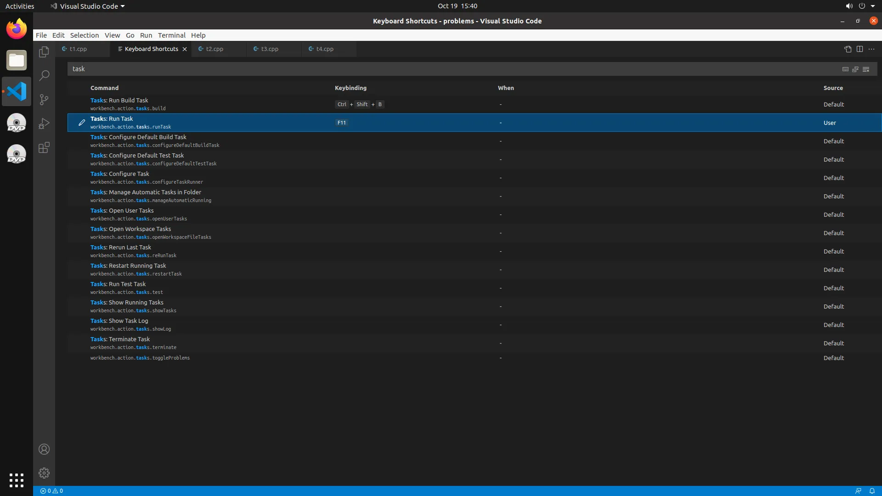
Task: Show Applications grid in the dock
Action: (x=17, y=480)
